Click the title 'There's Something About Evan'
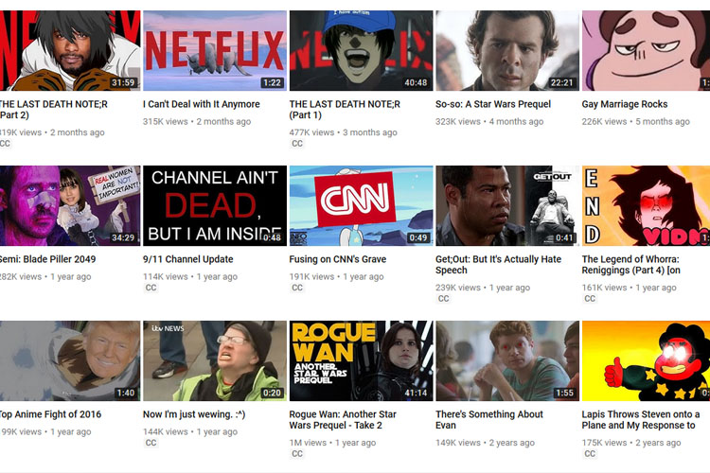Screen dimensions: 710x473 489,420
